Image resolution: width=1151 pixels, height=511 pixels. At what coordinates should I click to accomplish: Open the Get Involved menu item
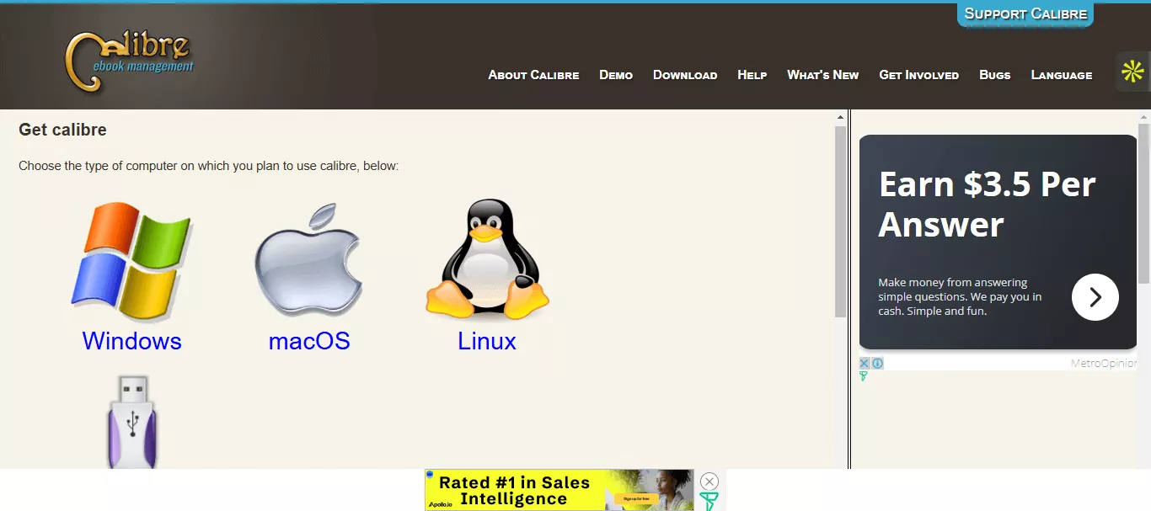[x=919, y=75]
